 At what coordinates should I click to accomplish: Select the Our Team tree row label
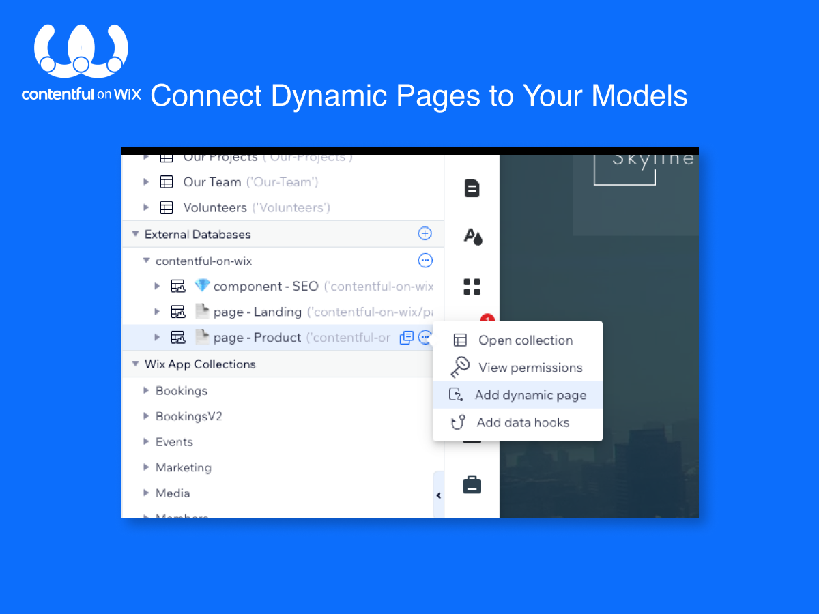212,182
